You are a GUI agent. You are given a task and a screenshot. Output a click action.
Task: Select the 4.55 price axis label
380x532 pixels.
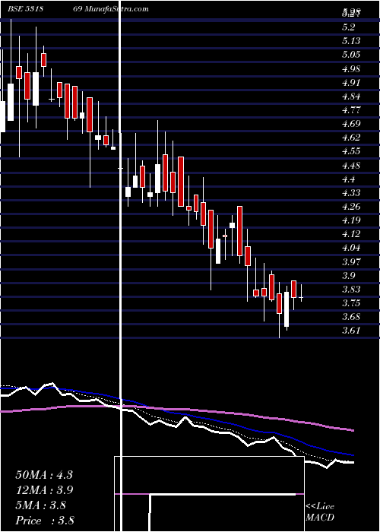pos(351,151)
